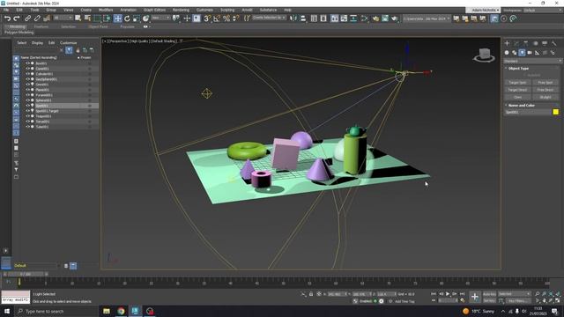Click the Skylight button

tap(545, 97)
